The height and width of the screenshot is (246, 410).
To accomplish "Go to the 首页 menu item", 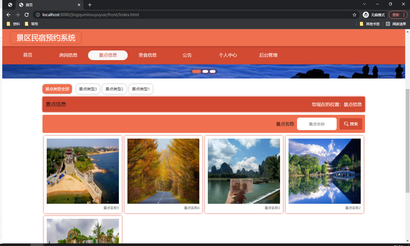I will coord(28,55).
